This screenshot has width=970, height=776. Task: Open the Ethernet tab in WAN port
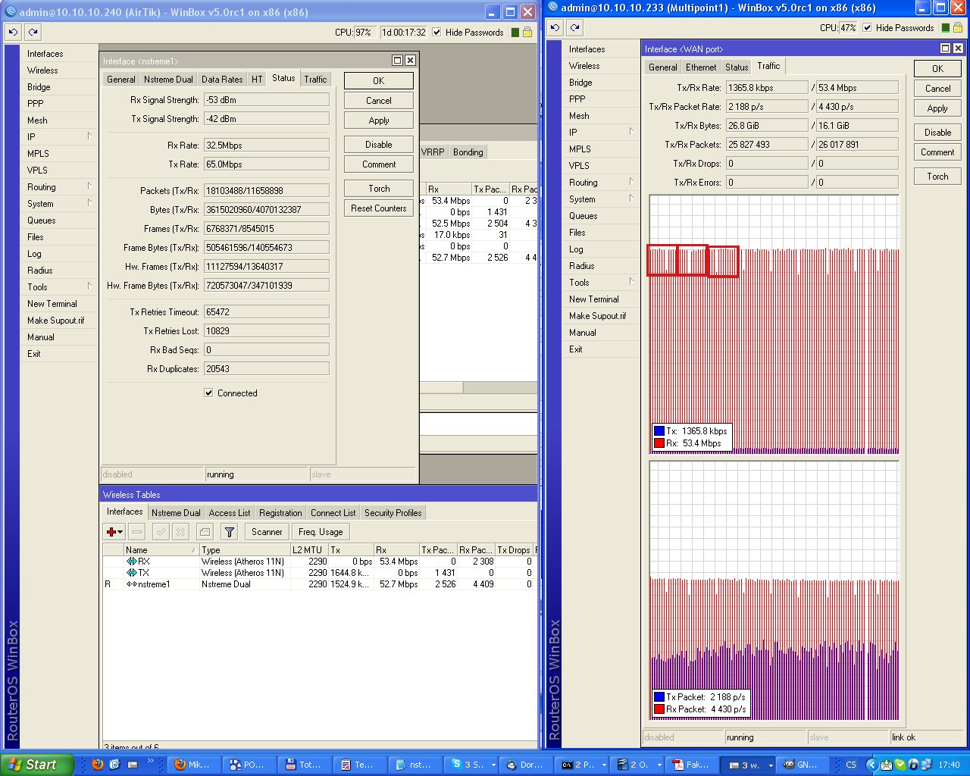tap(701, 67)
